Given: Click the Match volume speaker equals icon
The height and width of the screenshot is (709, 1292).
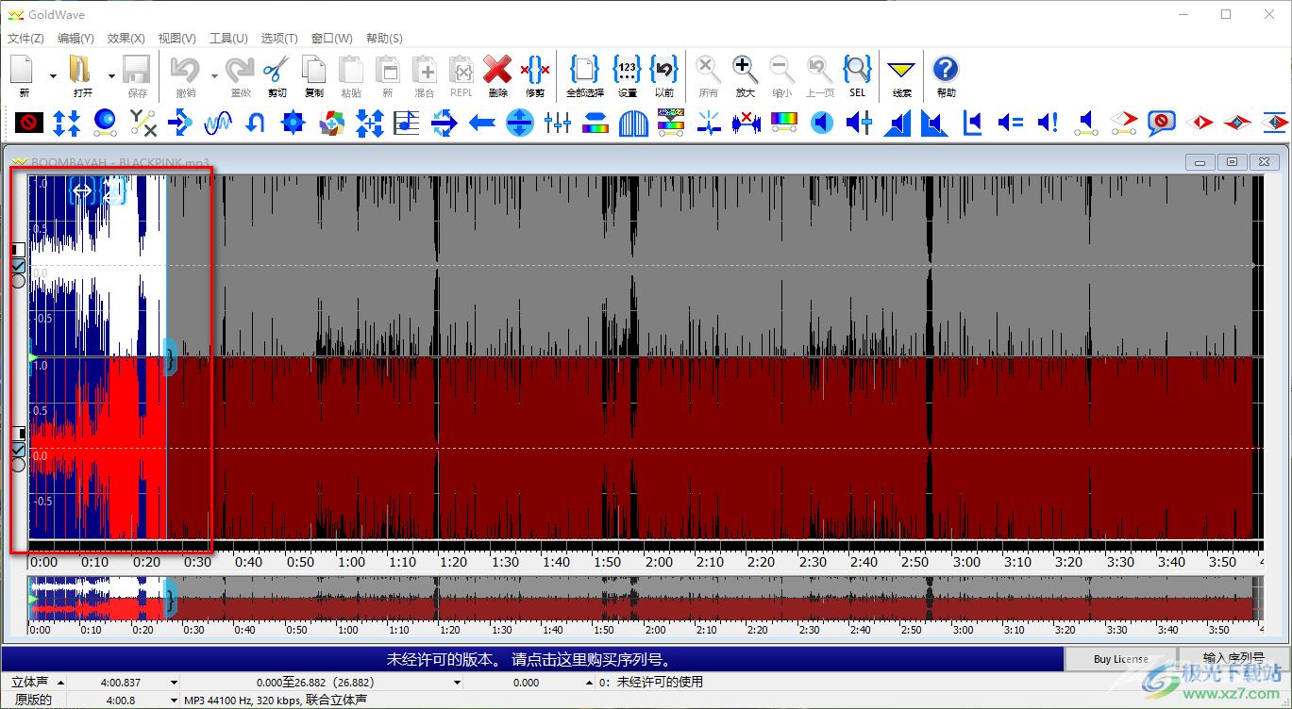Looking at the screenshot, I should coord(1011,123).
